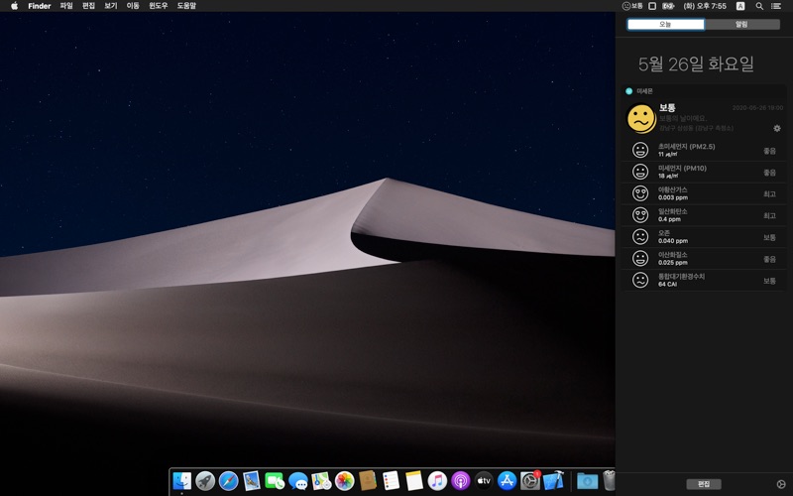The image size is (793, 496).
Task: Click the widget settings gear icon
Action: point(777,128)
